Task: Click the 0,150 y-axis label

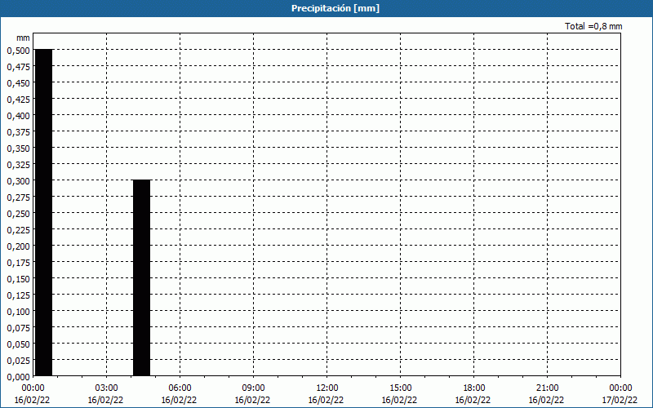Action: (x=18, y=279)
